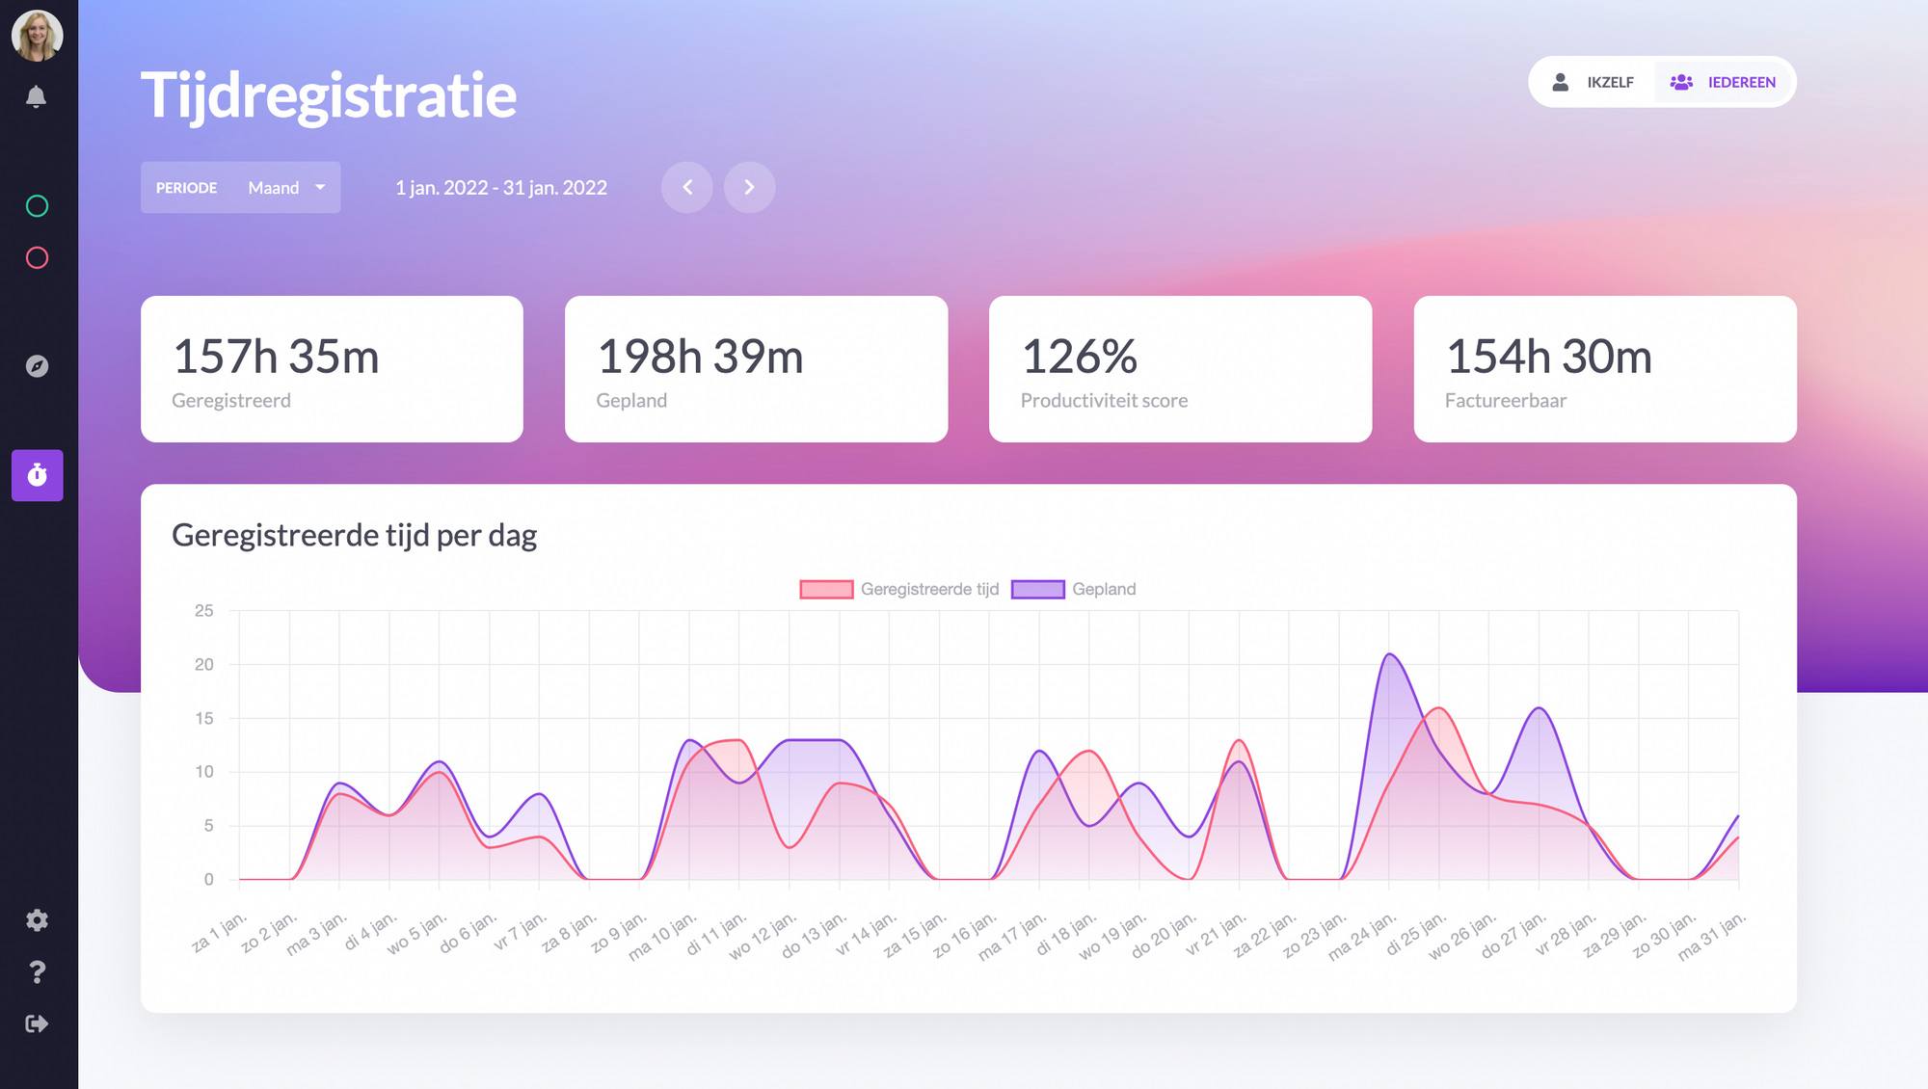Click the vr 21 jan. axis label
The image size is (1928, 1089).
1216,934
